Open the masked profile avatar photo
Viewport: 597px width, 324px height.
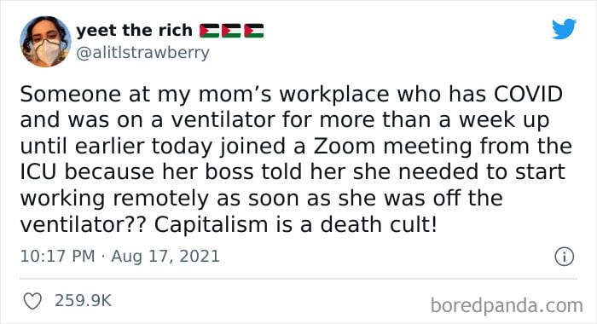45,42
